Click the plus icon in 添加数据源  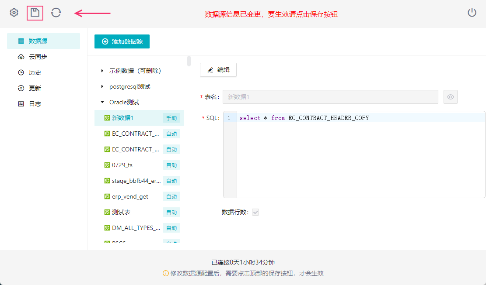pyautogui.click(x=105, y=42)
